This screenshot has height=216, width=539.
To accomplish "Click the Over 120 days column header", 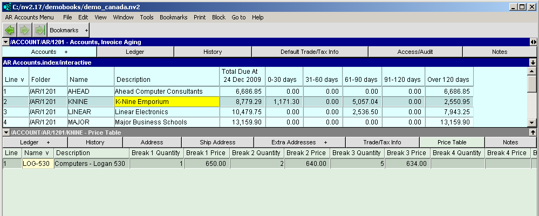I will [x=449, y=79].
